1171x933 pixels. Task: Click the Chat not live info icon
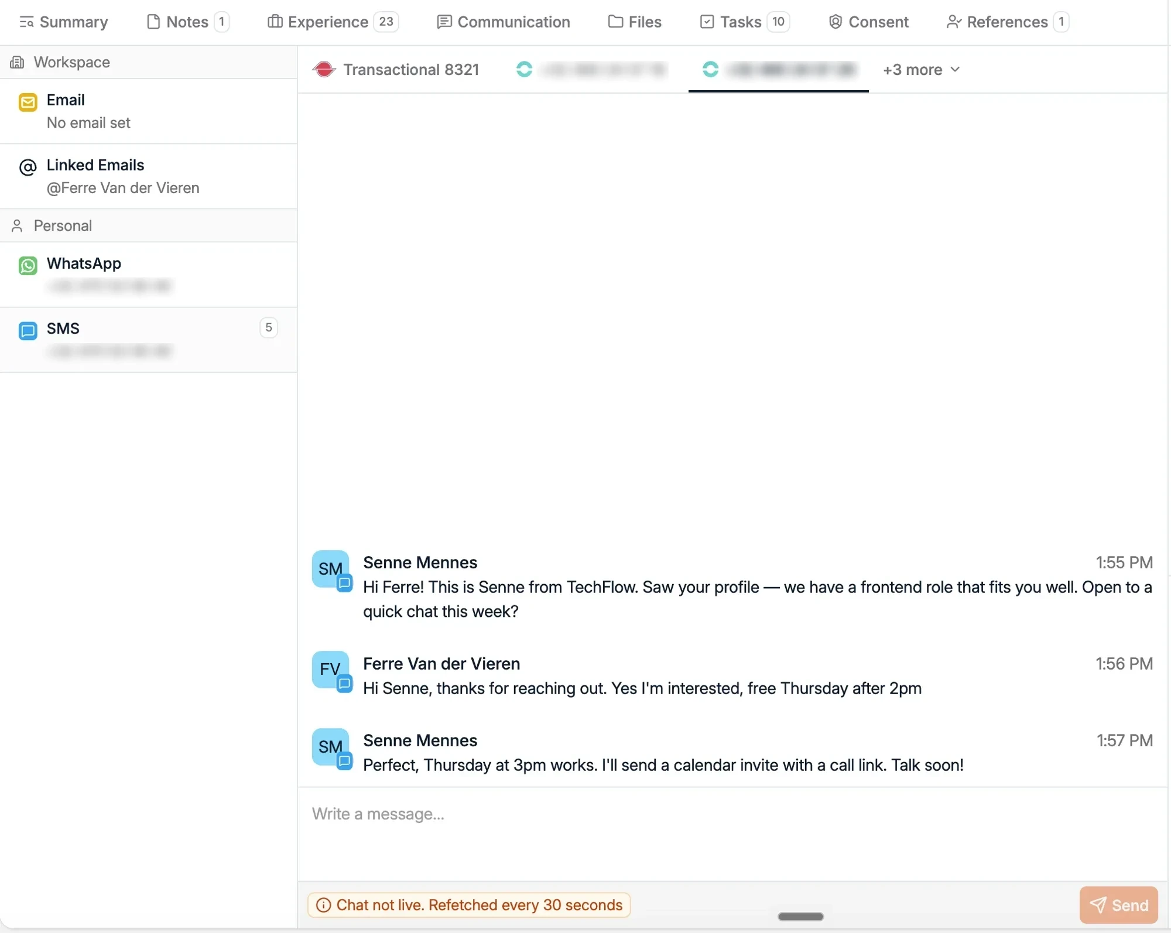323,905
